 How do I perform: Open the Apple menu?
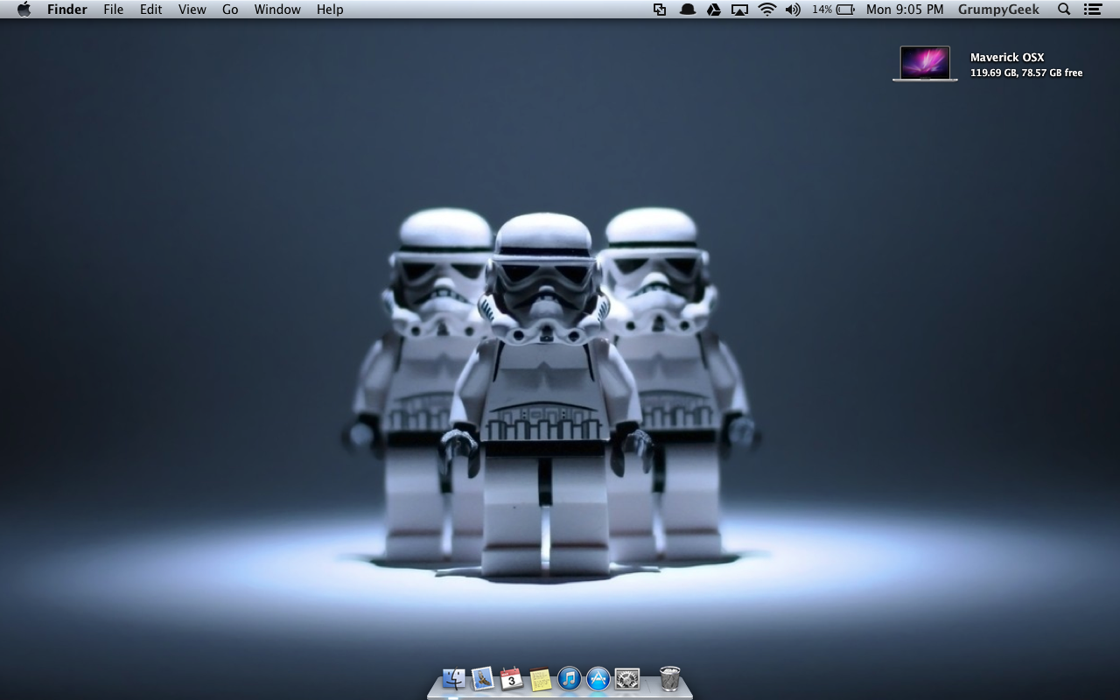click(x=24, y=10)
